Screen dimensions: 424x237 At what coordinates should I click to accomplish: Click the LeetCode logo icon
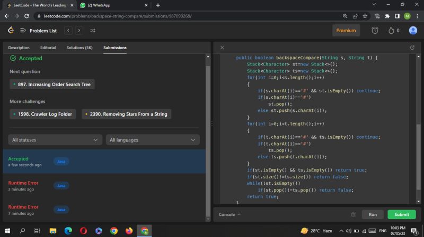click(11, 31)
